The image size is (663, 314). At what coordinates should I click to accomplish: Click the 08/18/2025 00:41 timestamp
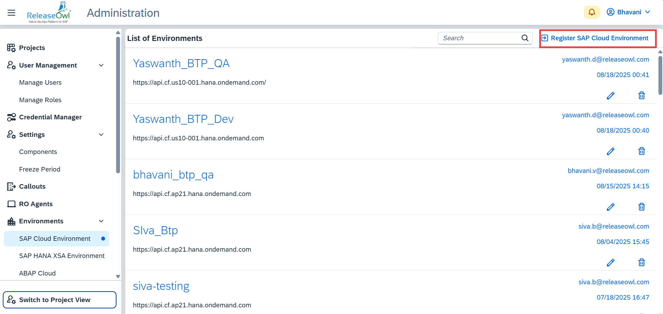tap(623, 75)
